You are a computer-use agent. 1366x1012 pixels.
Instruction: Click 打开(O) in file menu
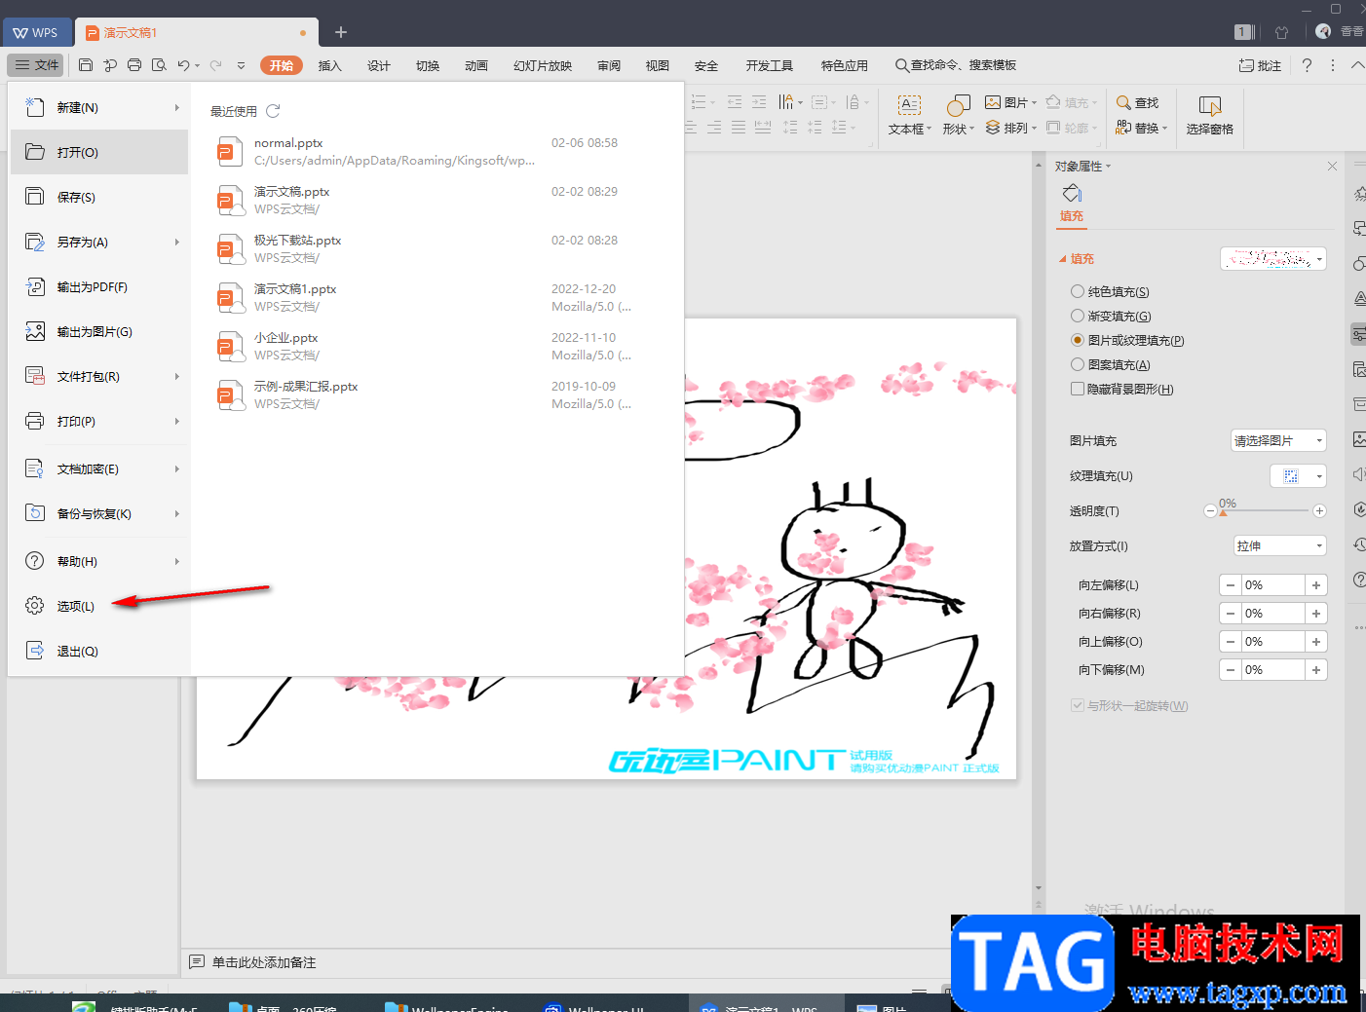[x=99, y=152]
